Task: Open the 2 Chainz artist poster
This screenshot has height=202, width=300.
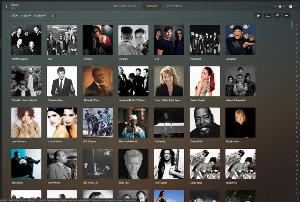Action: 98,40
